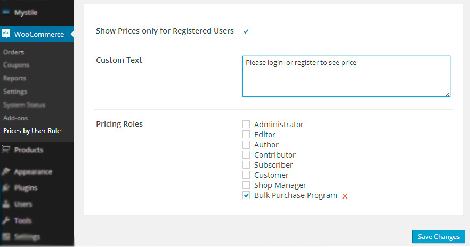
Task: Click the Products cart icon
Action: click(6, 150)
